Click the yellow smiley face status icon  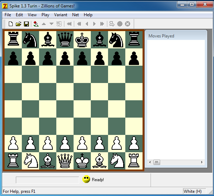[86, 179]
